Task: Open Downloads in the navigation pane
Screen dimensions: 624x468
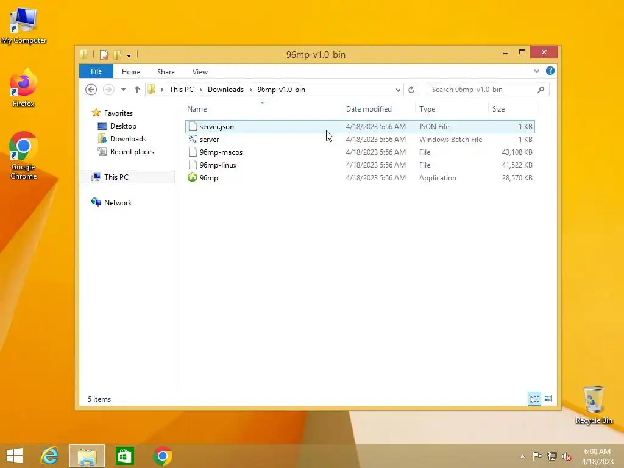Action: [x=128, y=139]
